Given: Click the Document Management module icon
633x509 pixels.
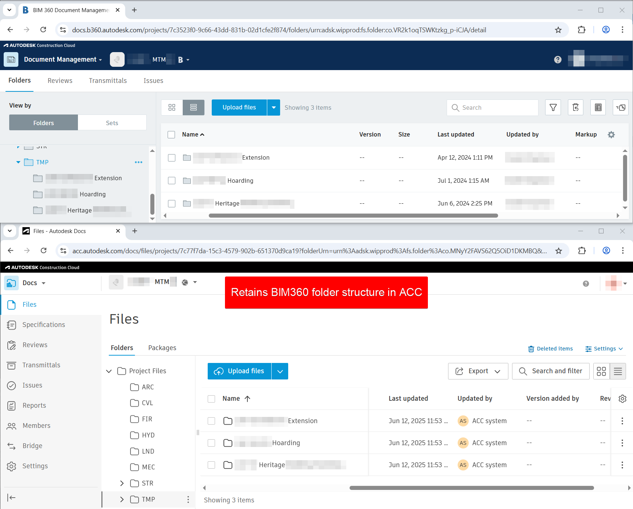Looking at the screenshot, I should pyautogui.click(x=11, y=59).
